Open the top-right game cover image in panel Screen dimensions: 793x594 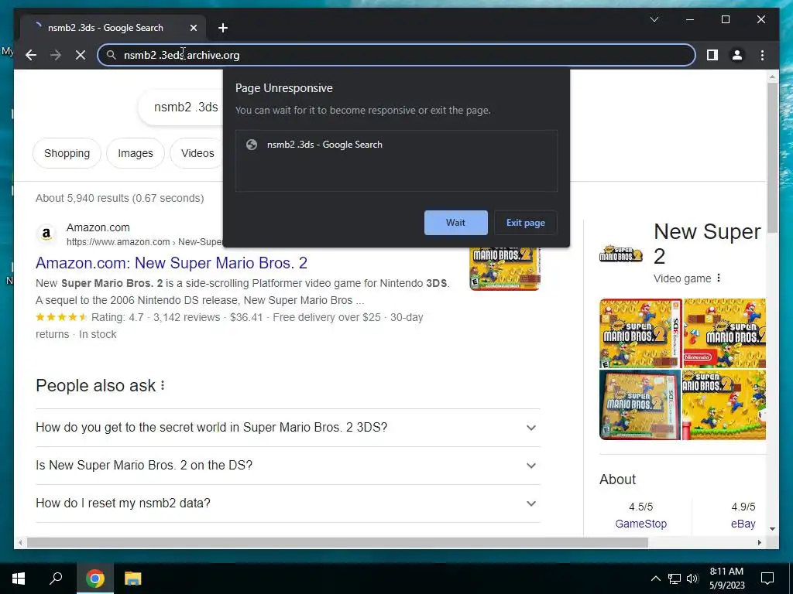click(724, 333)
